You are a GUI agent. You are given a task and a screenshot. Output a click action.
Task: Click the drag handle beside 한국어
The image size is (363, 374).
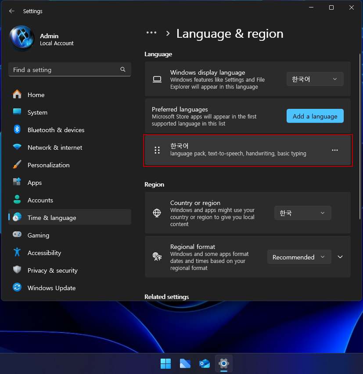(157, 150)
